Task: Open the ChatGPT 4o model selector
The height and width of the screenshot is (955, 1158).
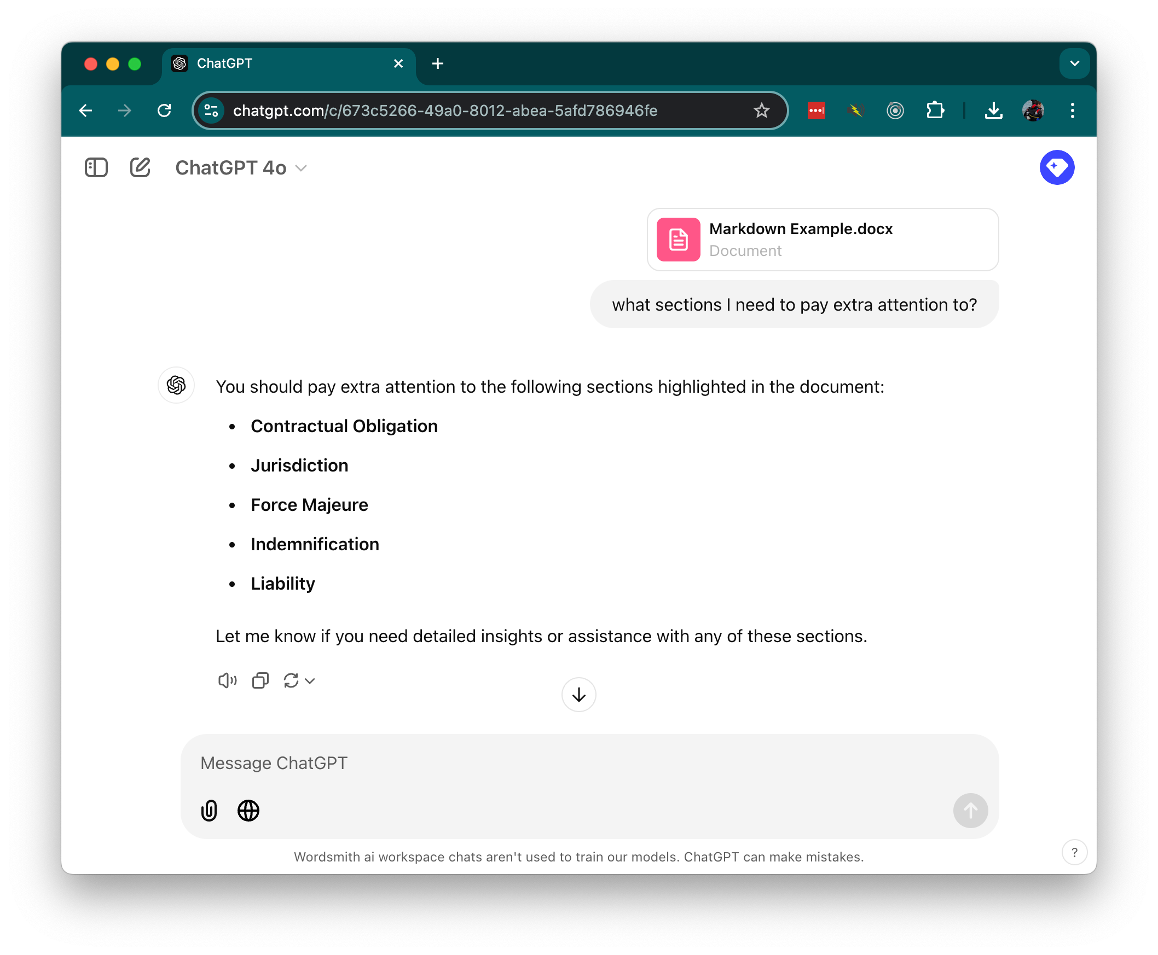Action: (x=241, y=168)
